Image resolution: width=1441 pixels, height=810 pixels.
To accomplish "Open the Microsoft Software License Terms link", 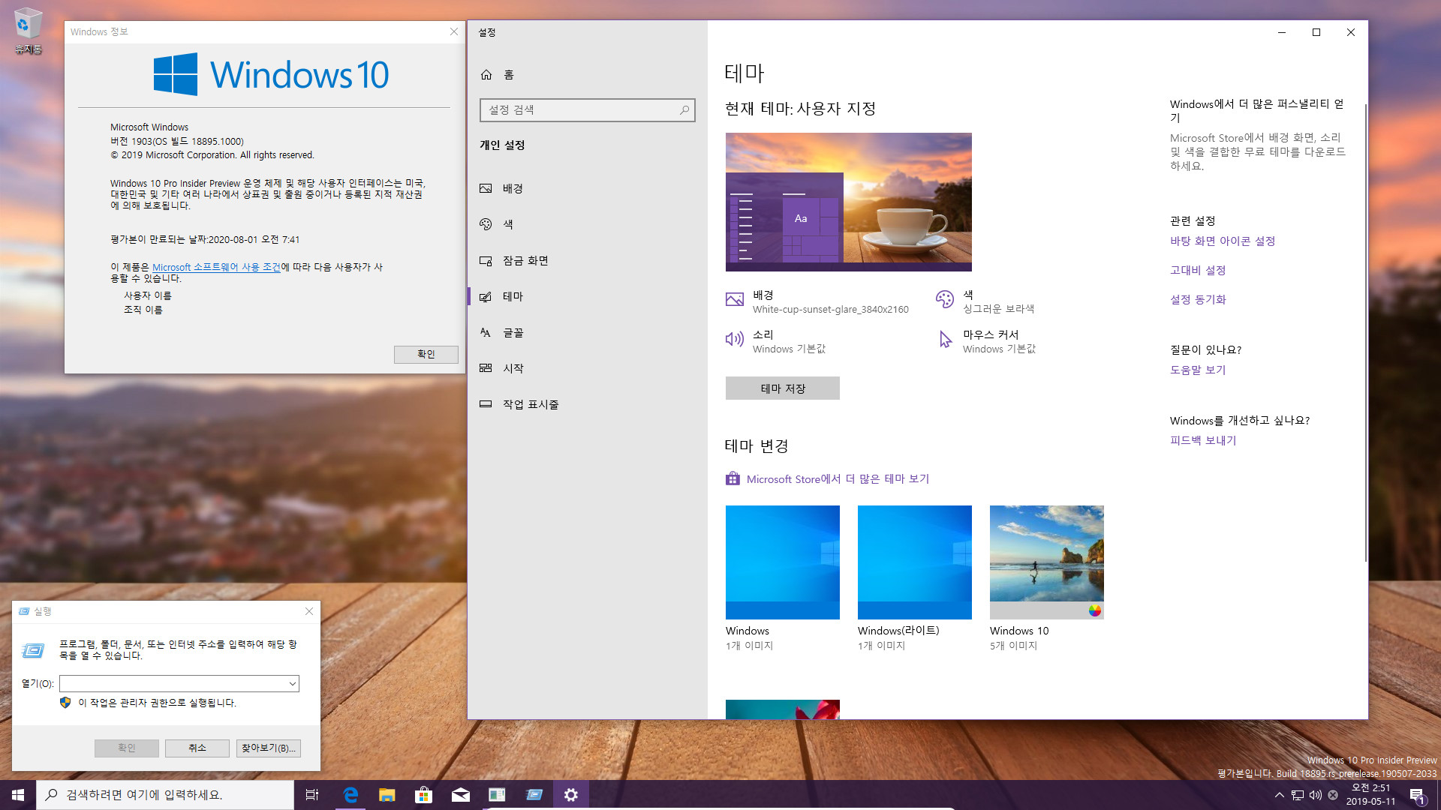I will pyautogui.click(x=216, y=267).
